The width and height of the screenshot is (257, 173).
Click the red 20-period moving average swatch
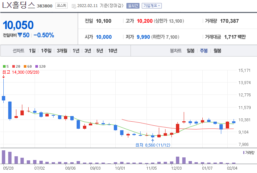14,67
